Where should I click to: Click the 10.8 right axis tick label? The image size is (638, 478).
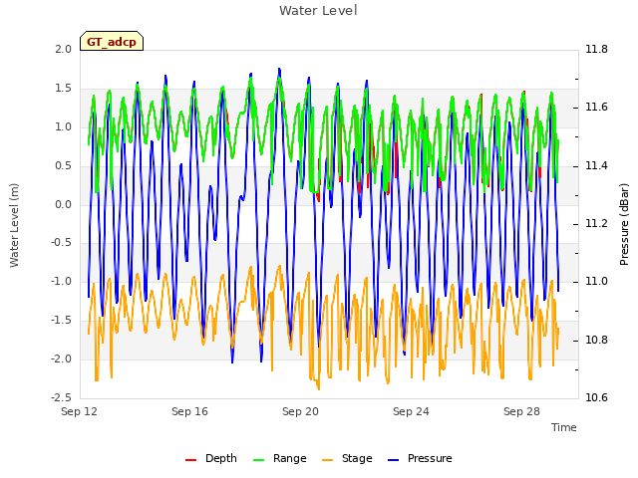(596, 340)
